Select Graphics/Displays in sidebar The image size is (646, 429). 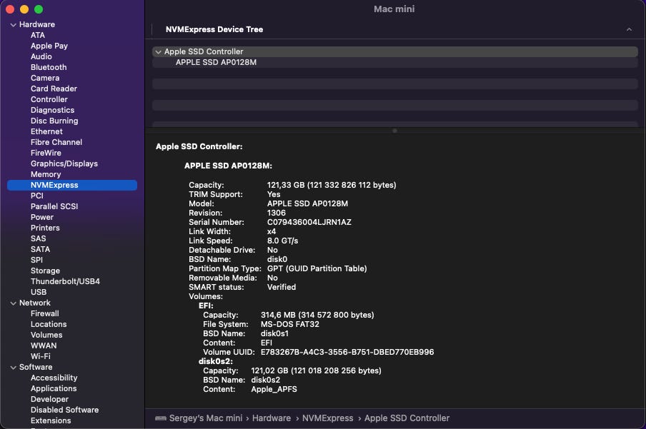coord(64,164)
